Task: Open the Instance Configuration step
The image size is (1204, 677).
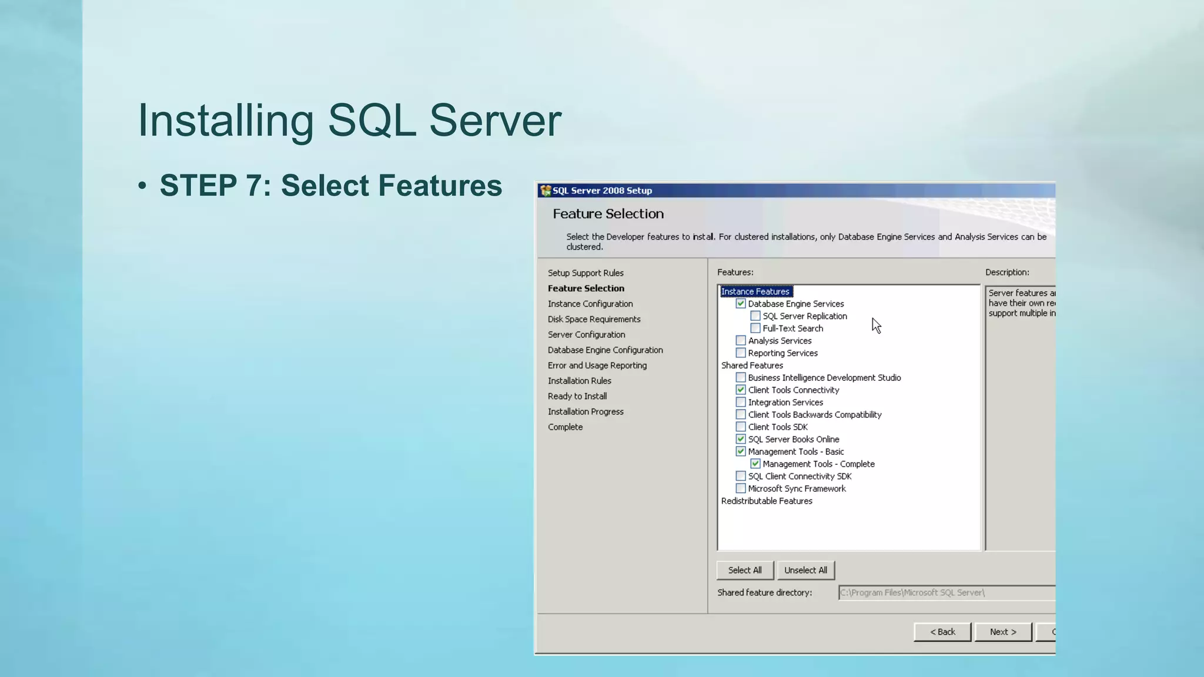Action: pos(590,304)
